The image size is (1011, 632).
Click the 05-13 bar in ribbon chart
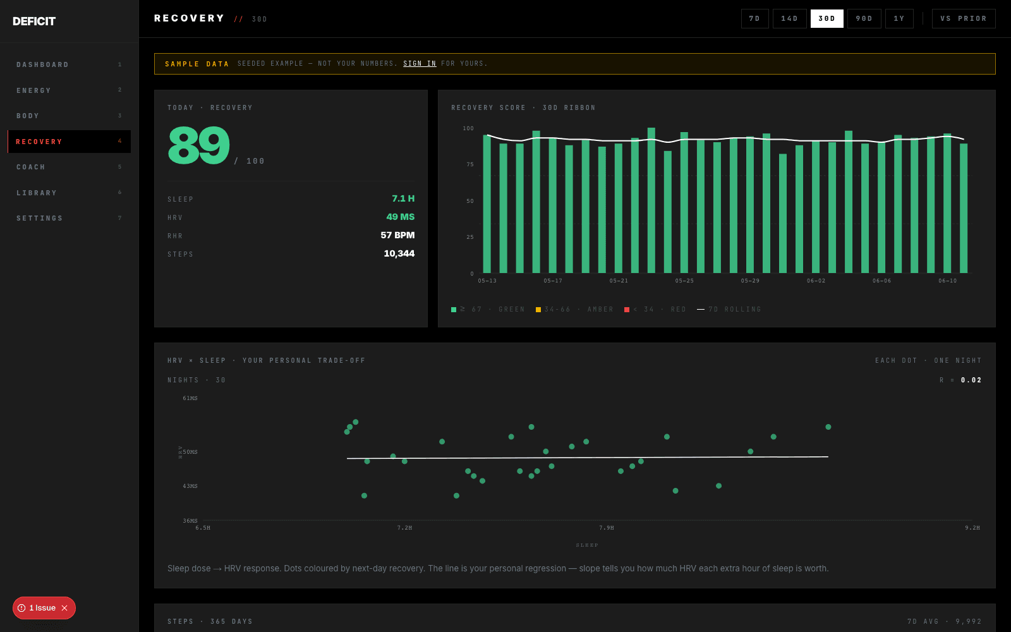(x=487, y=204)
